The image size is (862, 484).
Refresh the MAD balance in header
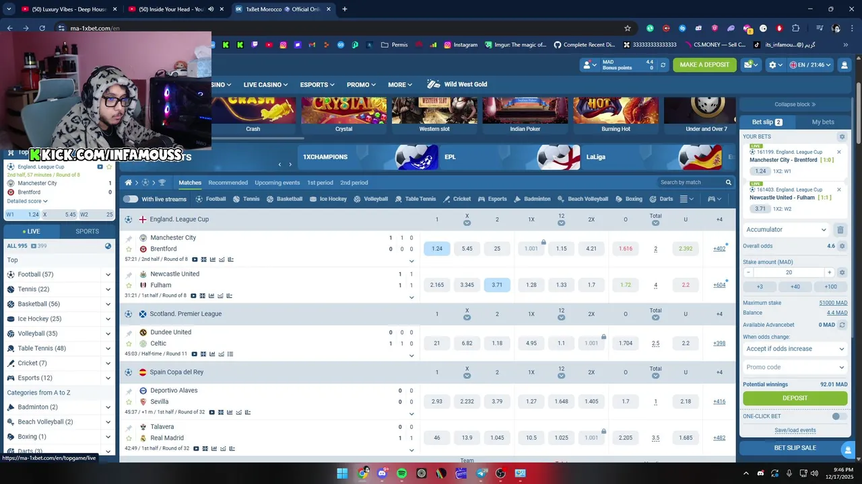click(663, 65)
